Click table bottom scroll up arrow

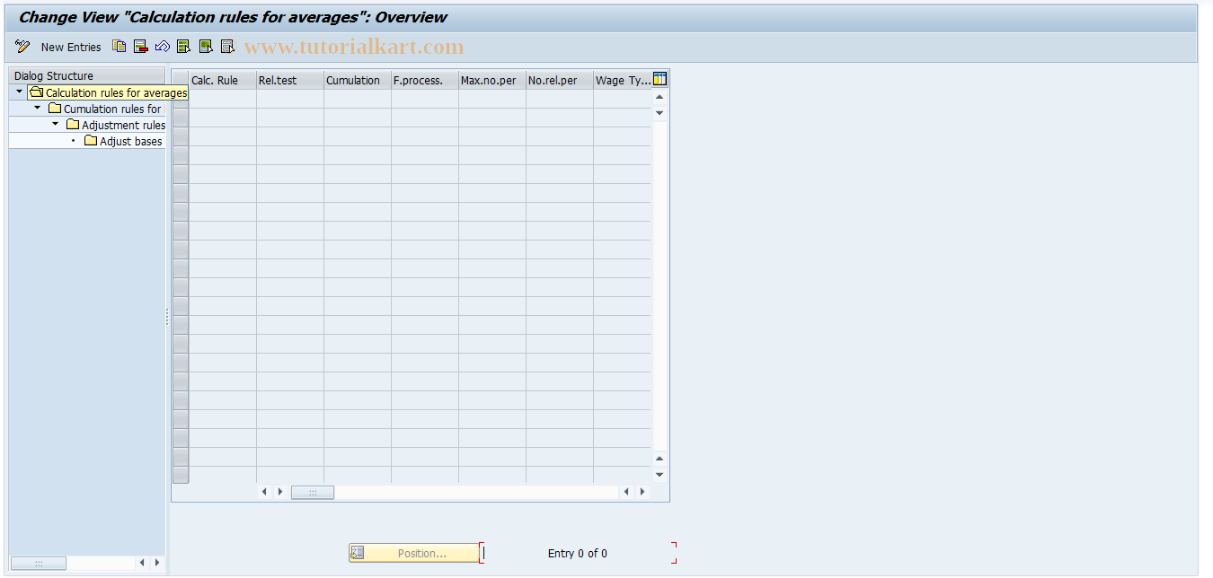coord(660,458)
